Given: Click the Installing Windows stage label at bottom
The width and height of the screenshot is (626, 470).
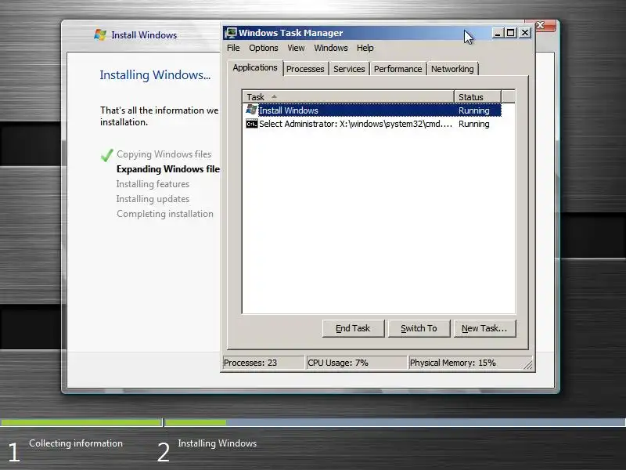Looking at the screenshot, I should coord(218,443).
